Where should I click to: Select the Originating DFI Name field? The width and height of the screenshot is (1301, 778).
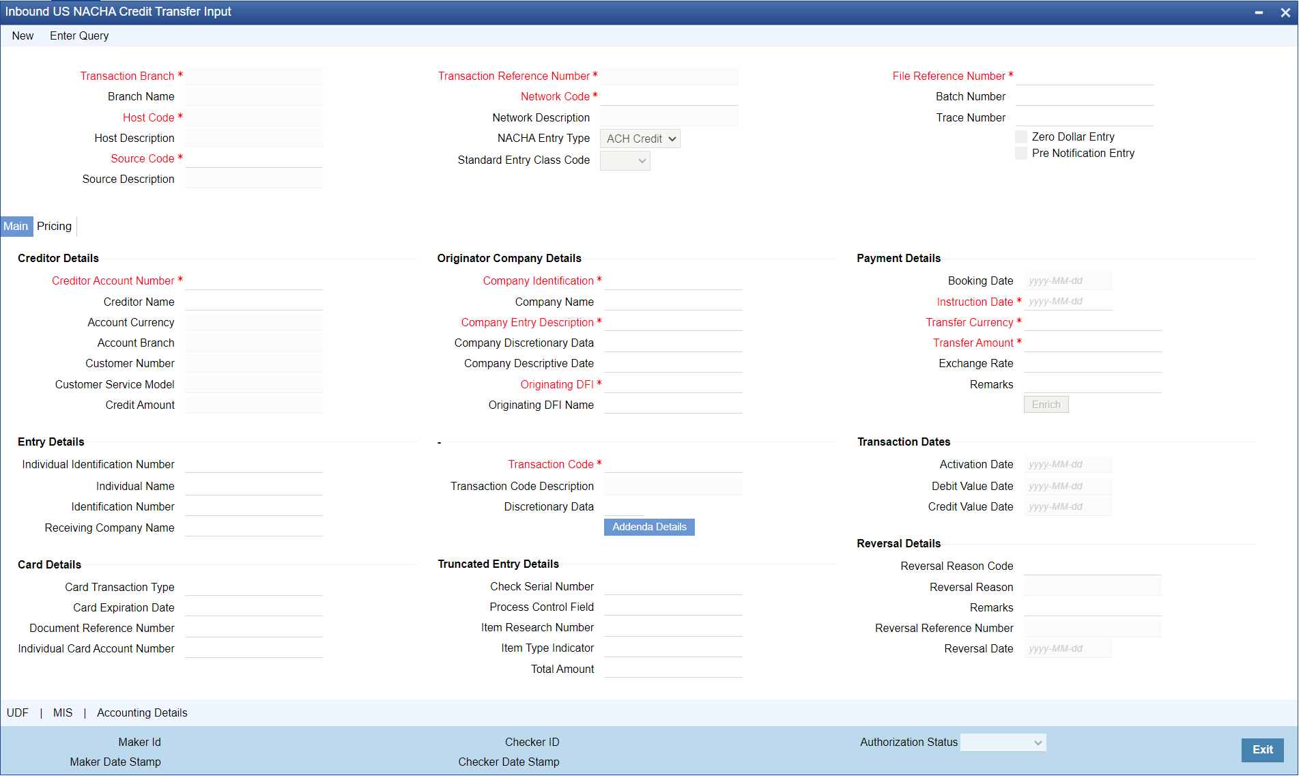tap(674, 405)
